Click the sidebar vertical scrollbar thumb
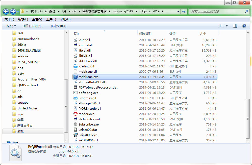This screenshot has width=252, height=165. 66,106
